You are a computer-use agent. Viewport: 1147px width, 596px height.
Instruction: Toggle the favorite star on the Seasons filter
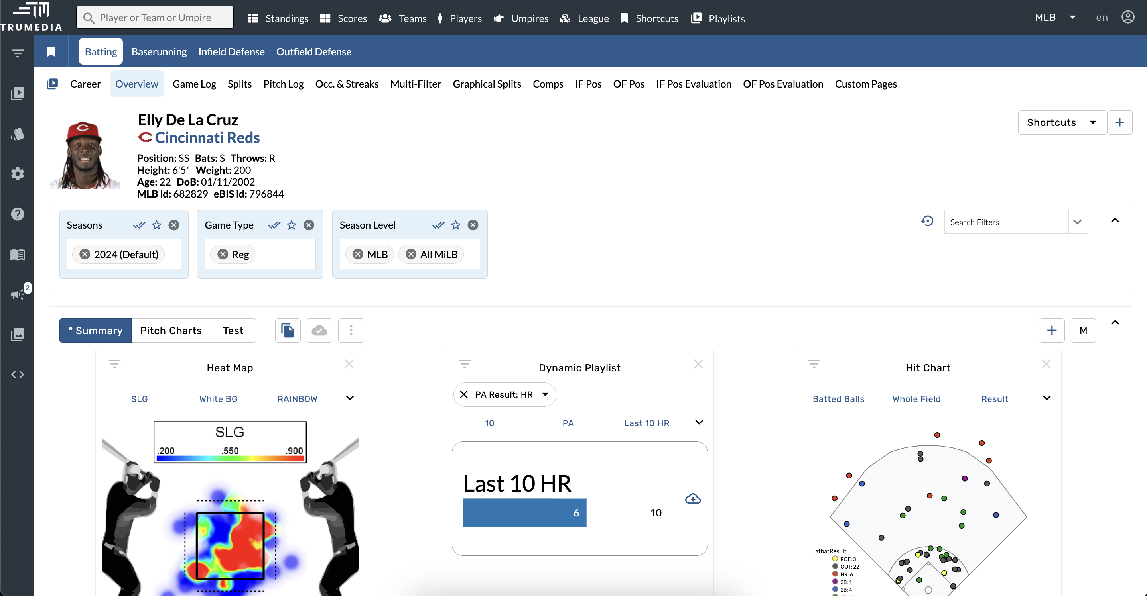coord(156,225)
